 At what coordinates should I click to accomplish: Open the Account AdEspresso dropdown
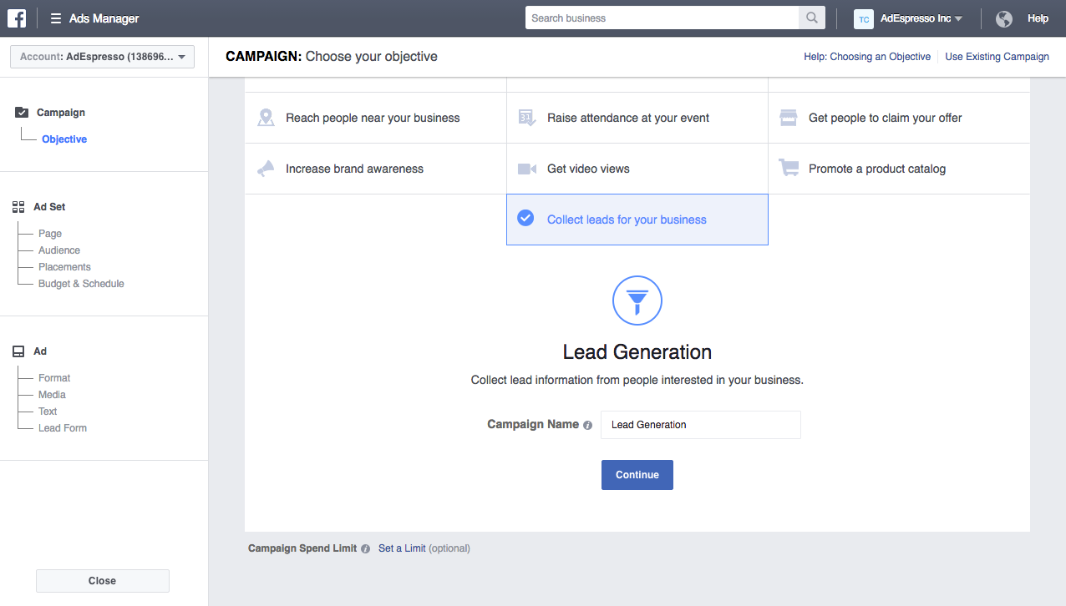[x=102, y=57]
